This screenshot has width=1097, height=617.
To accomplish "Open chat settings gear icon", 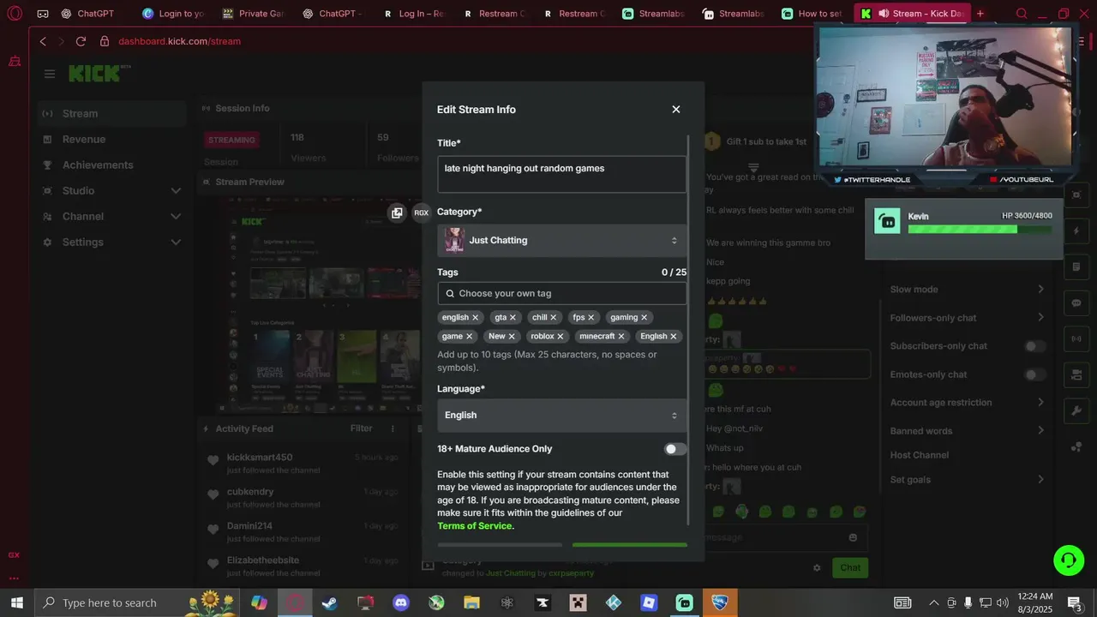I will pos(817,567).
